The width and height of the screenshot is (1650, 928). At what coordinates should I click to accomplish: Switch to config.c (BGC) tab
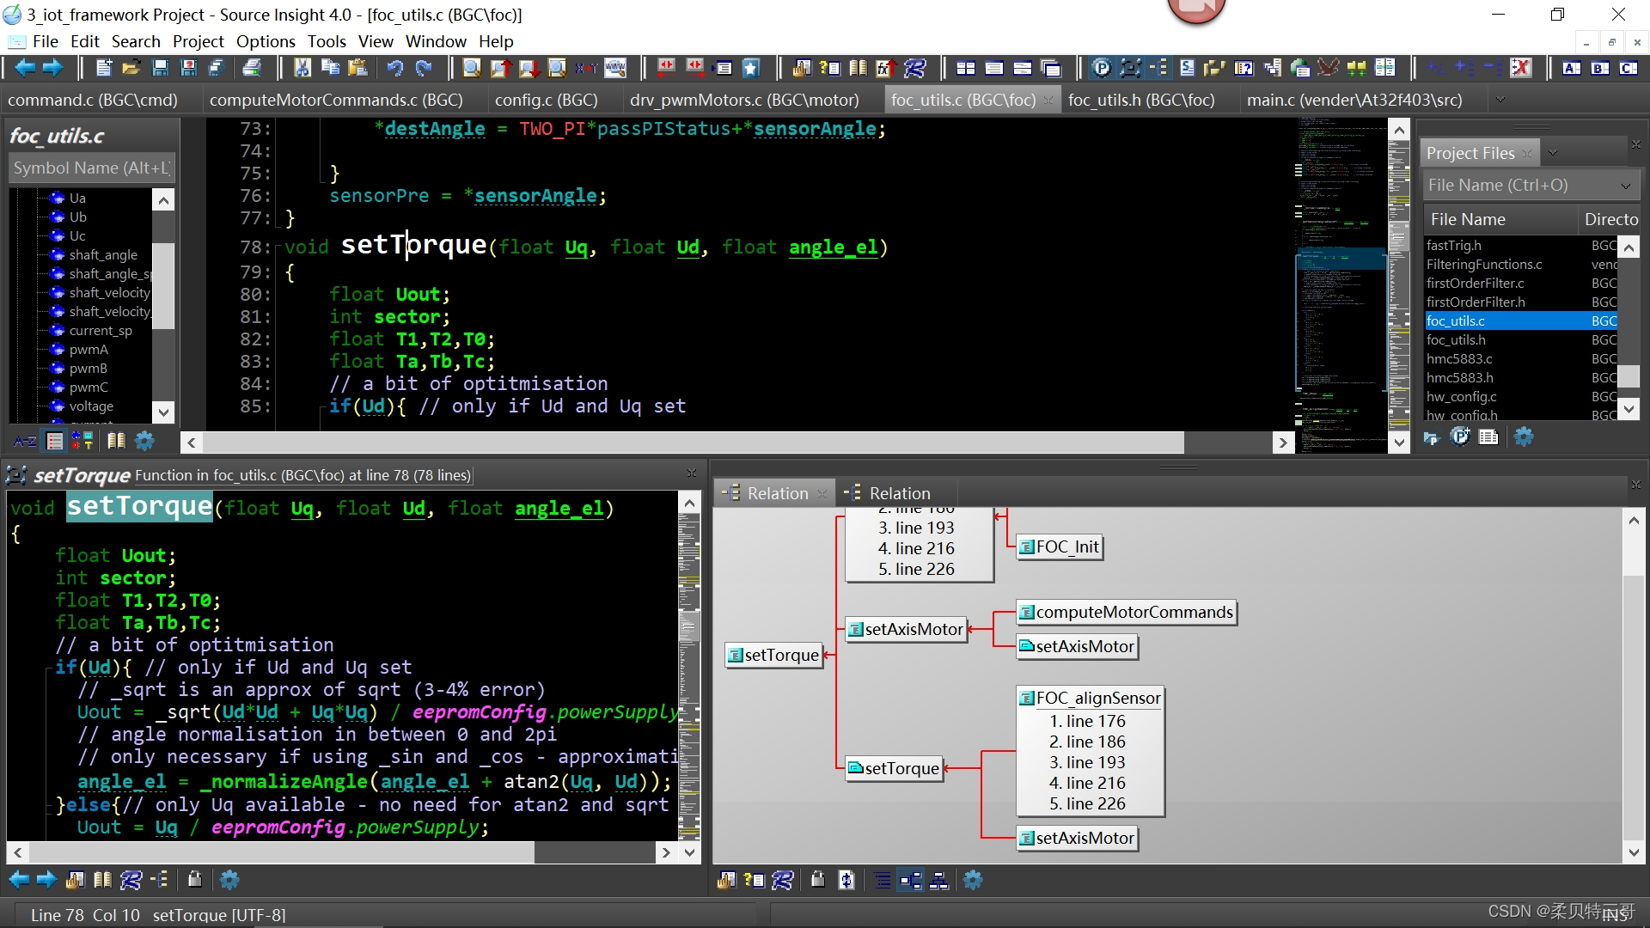point(546,100)
